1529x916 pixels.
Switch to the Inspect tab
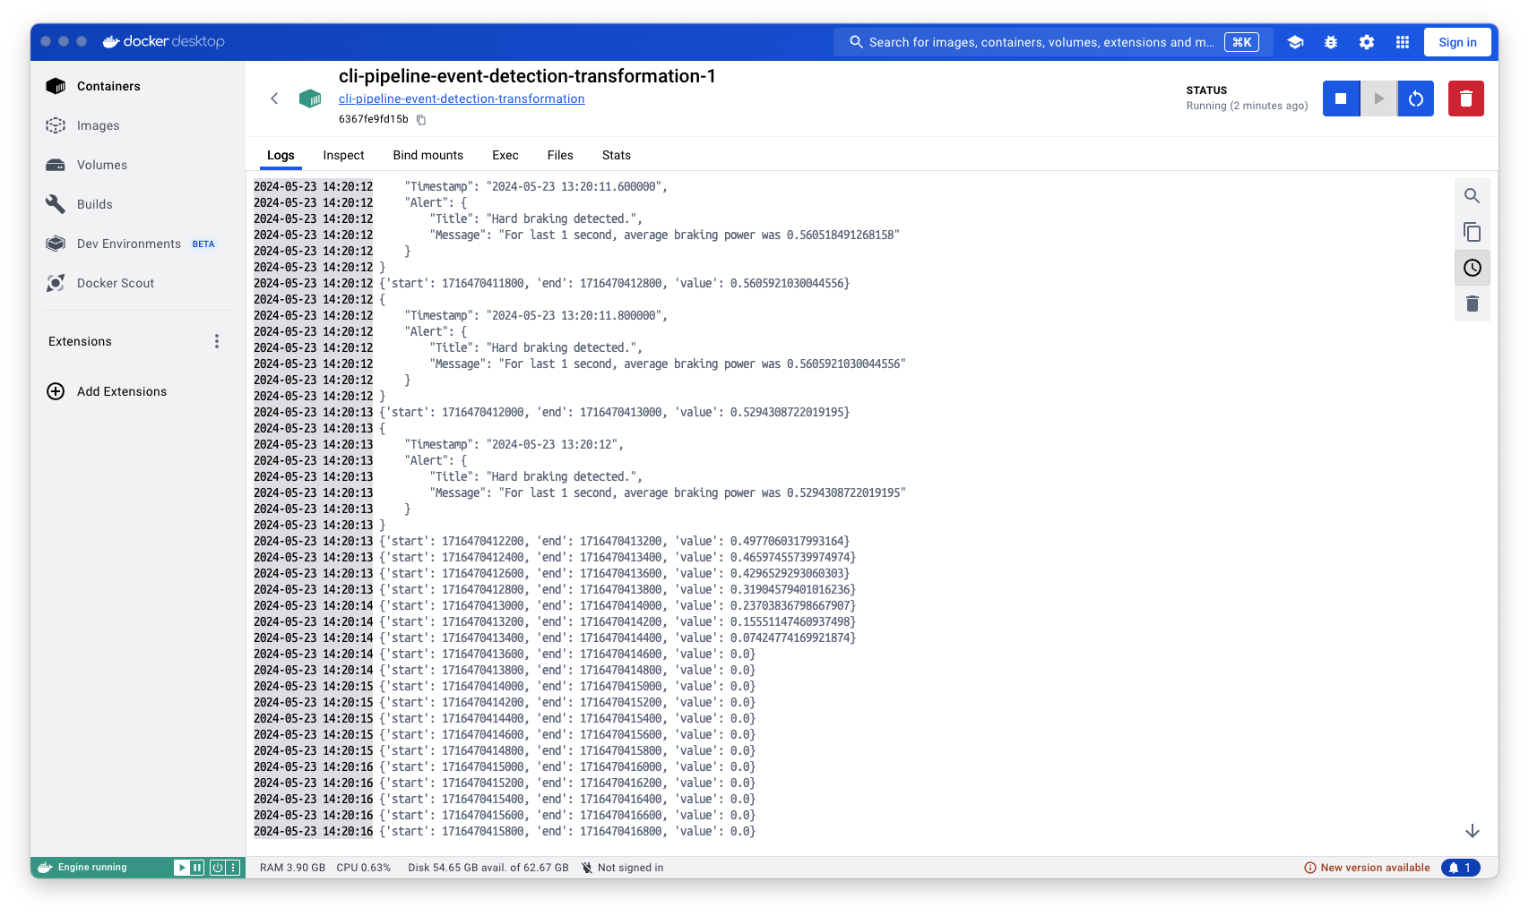[x=343, y=155]
